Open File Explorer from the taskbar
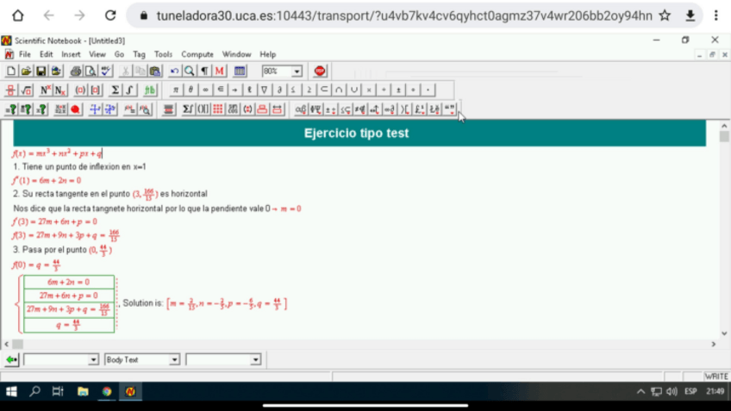The image size is (731, 411). click(83, 391)
